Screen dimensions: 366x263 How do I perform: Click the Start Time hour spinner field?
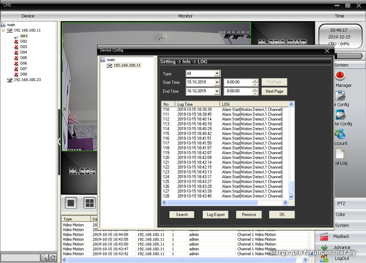pos(237,82)
